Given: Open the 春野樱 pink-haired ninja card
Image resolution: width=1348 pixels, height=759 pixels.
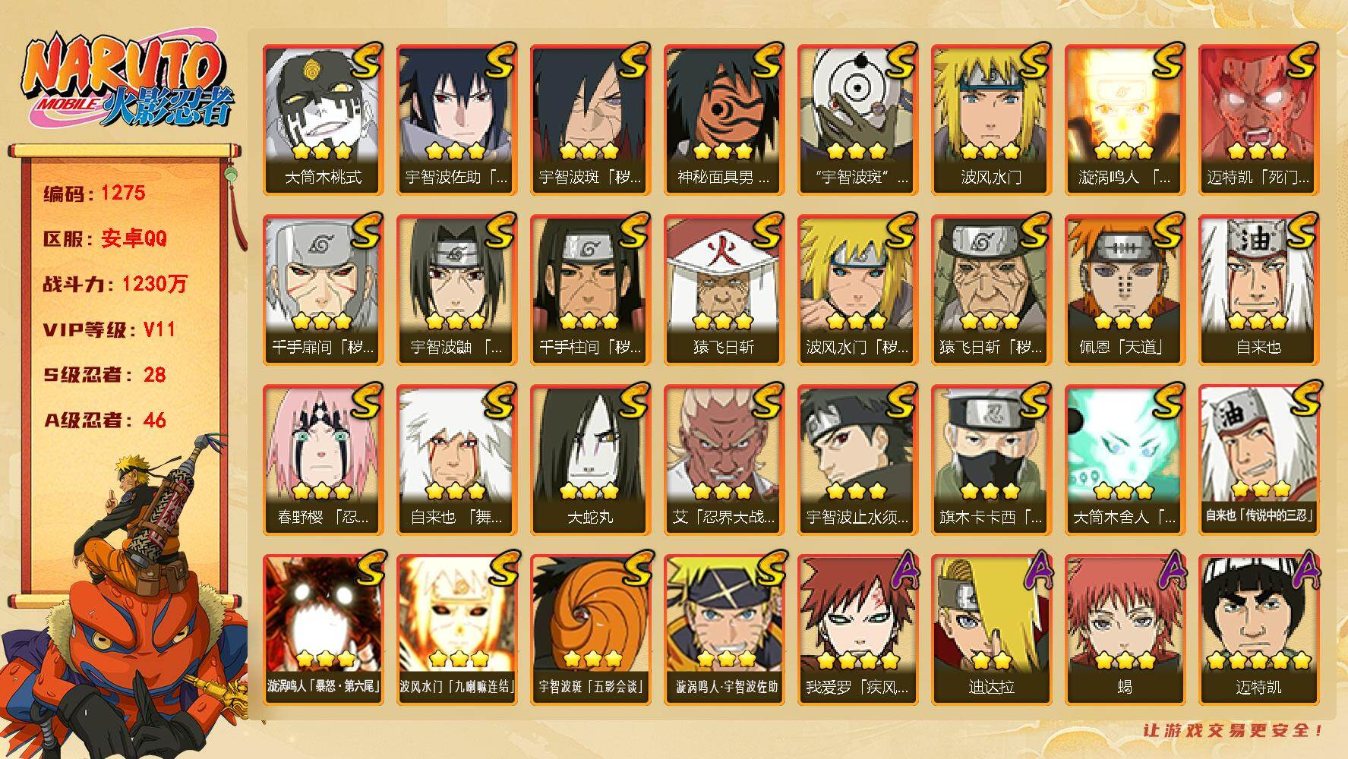Looking at the screenshot, I should [x=324, y=460].
